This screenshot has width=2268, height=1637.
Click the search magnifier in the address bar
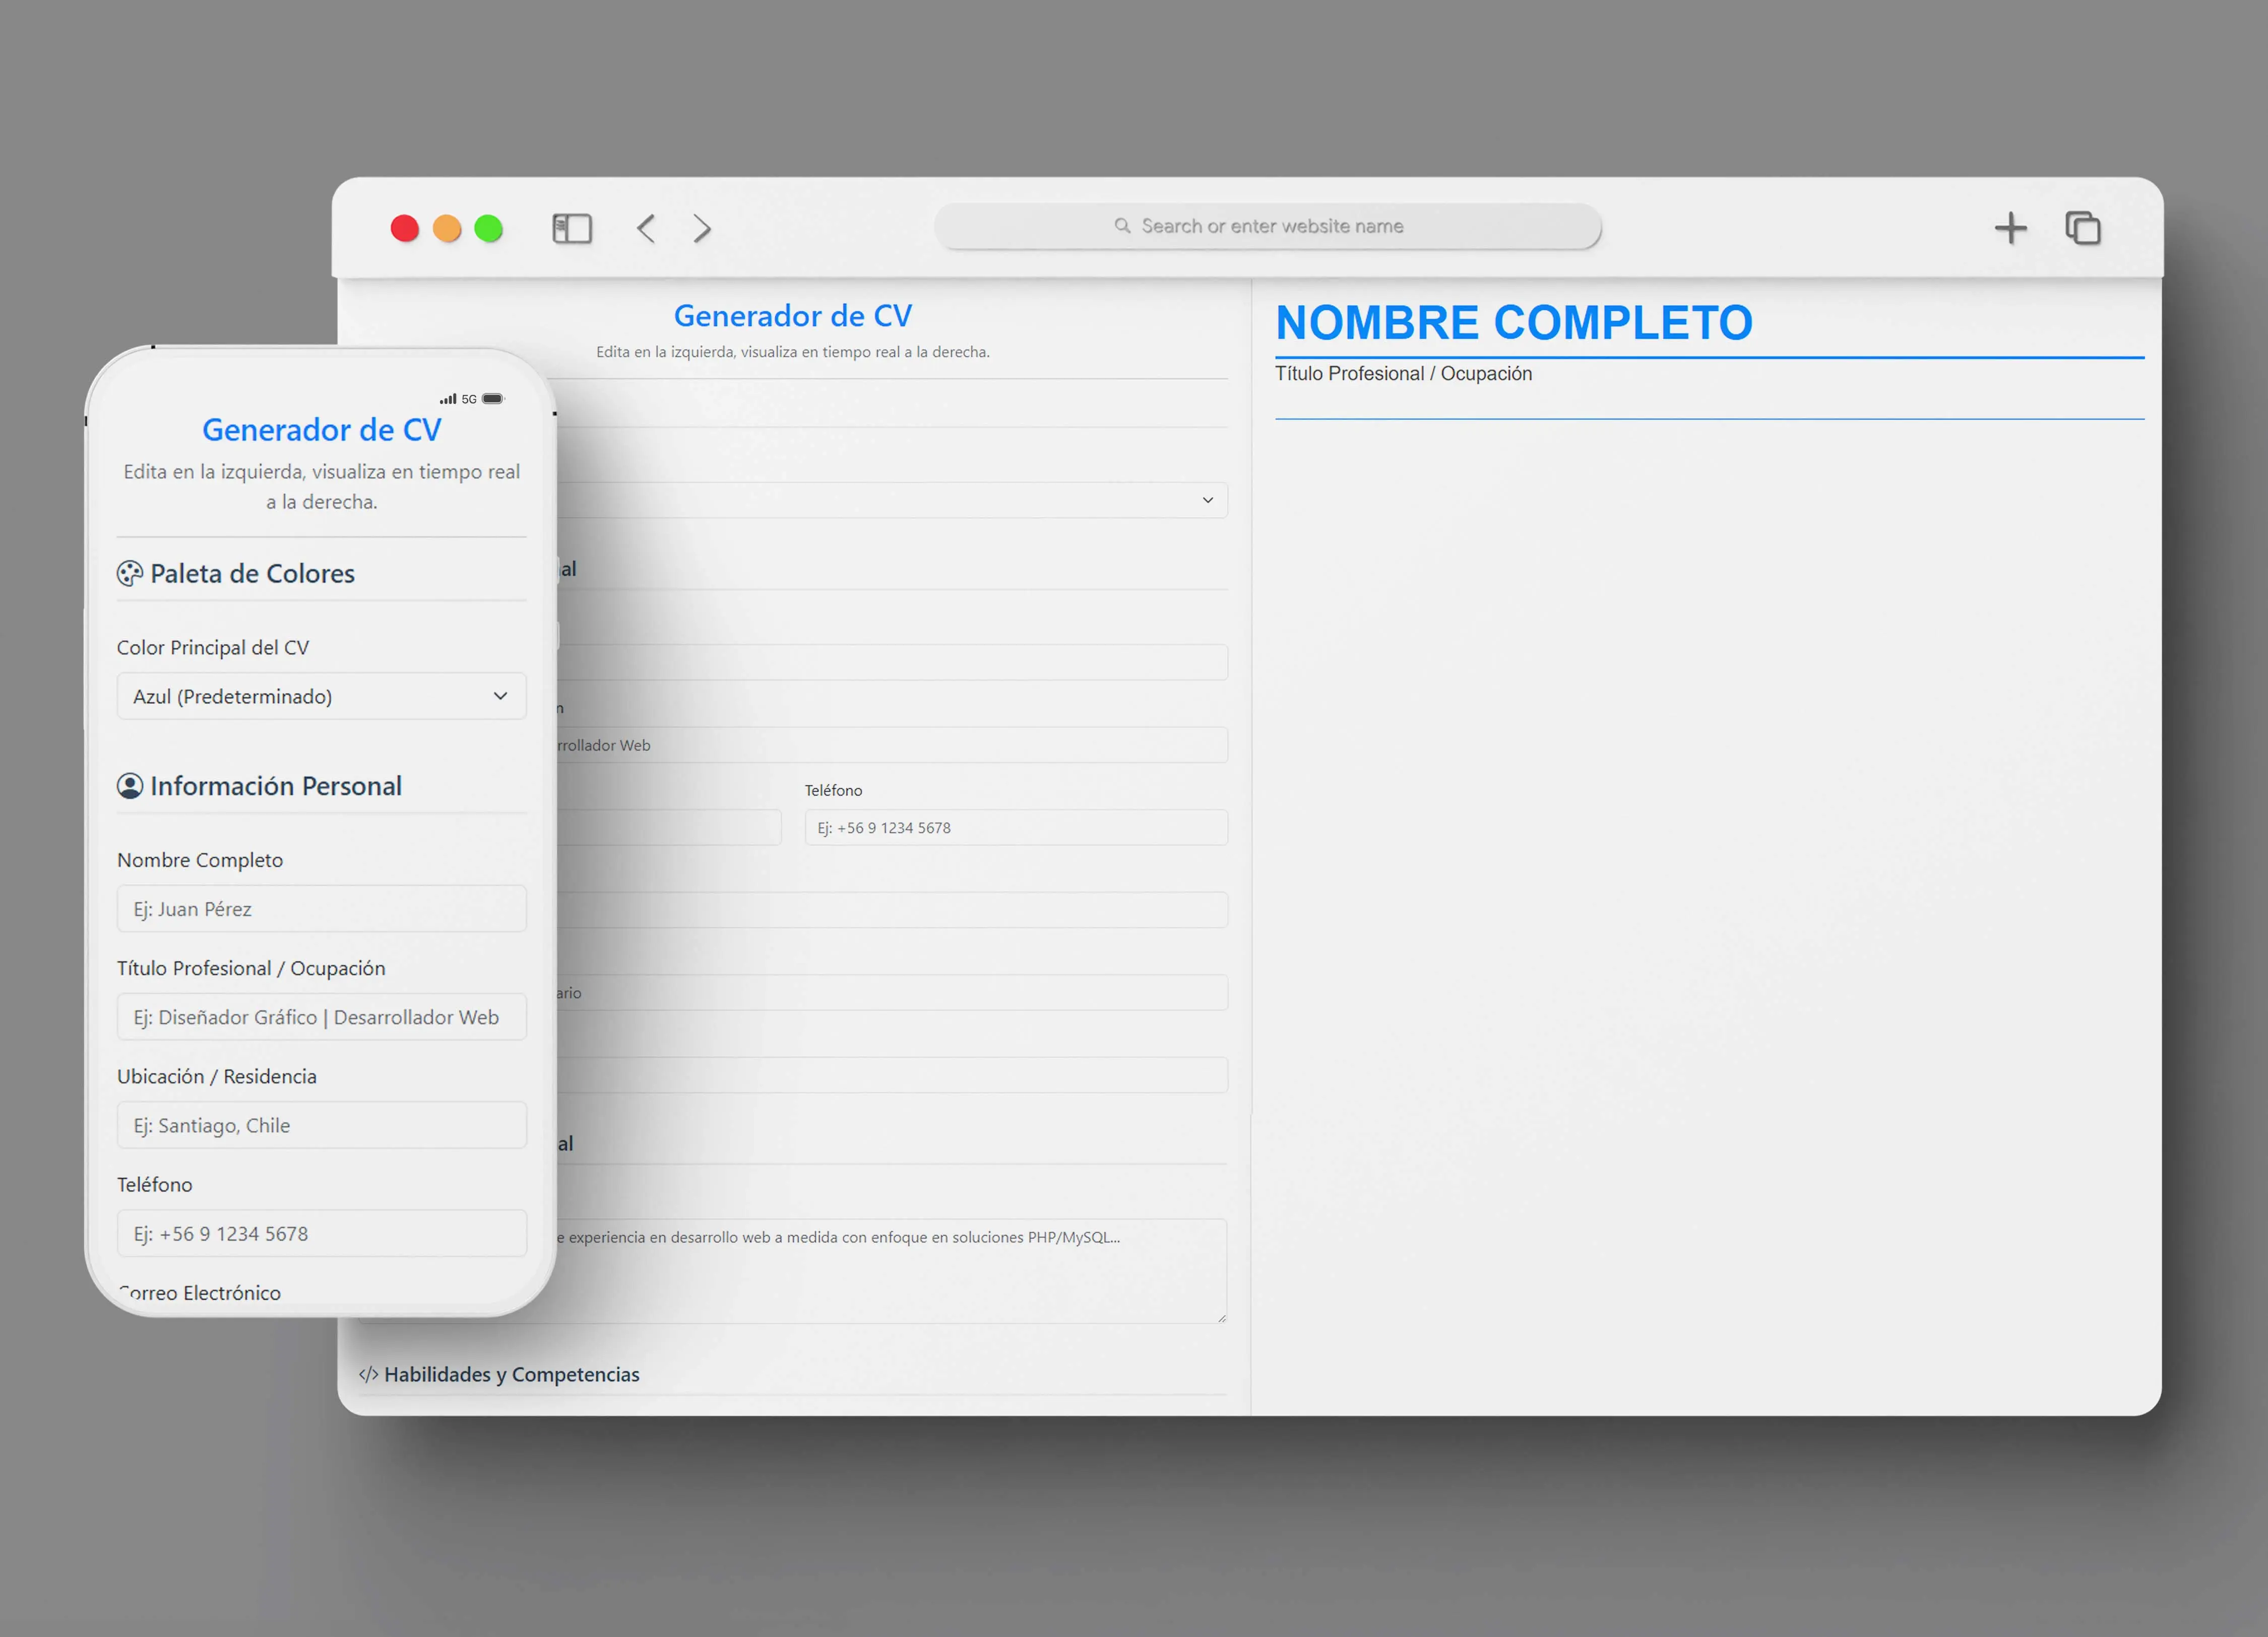[x=1122, y=226]
